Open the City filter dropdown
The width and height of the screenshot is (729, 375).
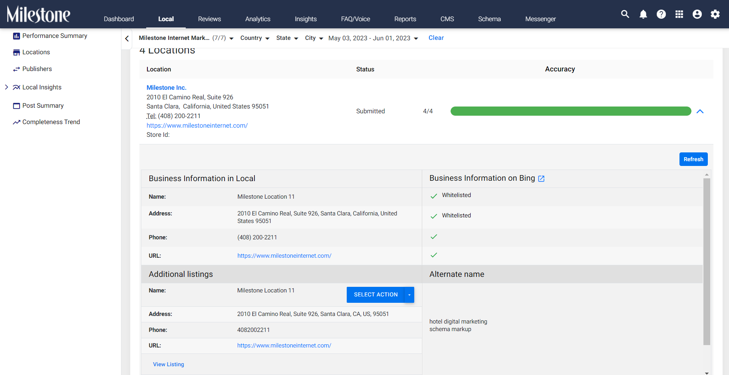click(x=314, y=38)
